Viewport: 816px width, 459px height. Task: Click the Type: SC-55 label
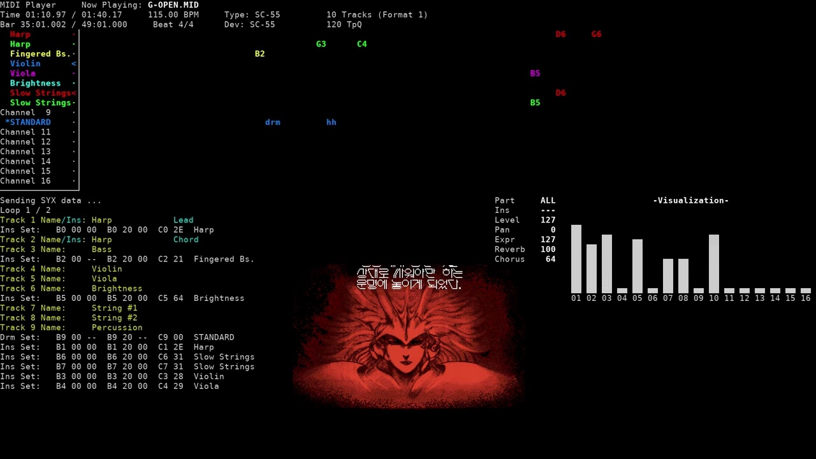252,15
